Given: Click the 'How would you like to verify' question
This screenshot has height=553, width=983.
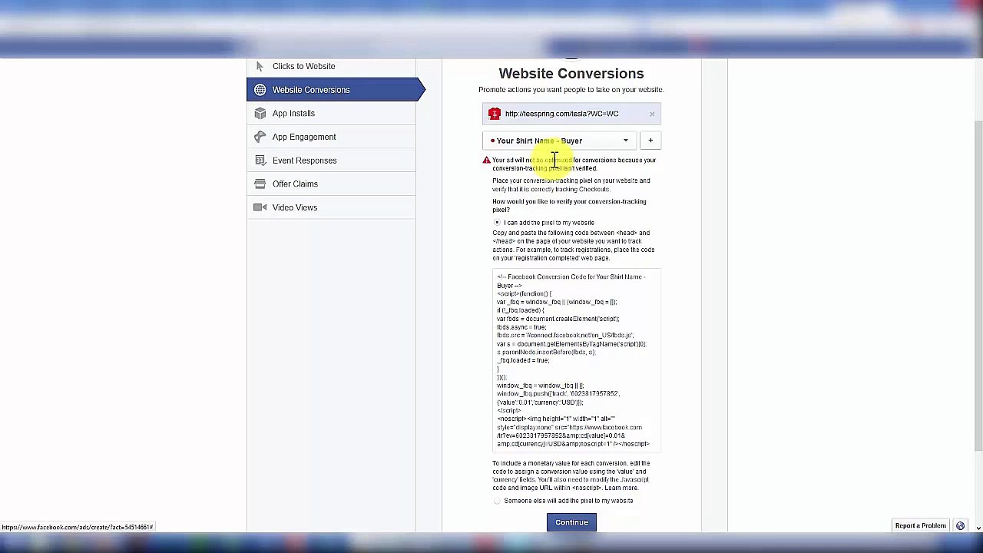Looking at the screenshot, I should pyautogui.click(x=569, y=206).
